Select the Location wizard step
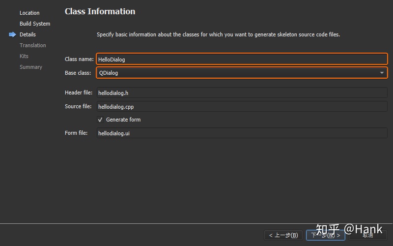 [29, 13]
